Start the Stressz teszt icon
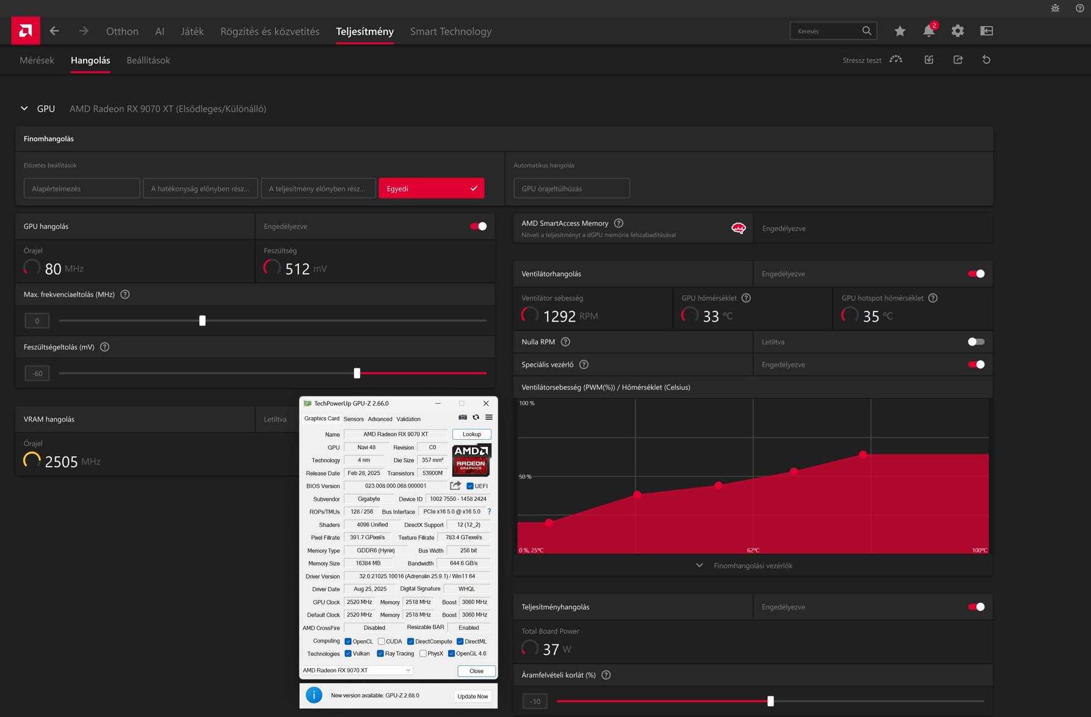Viewport: 1091px width, 717px height. pos(896,60)
